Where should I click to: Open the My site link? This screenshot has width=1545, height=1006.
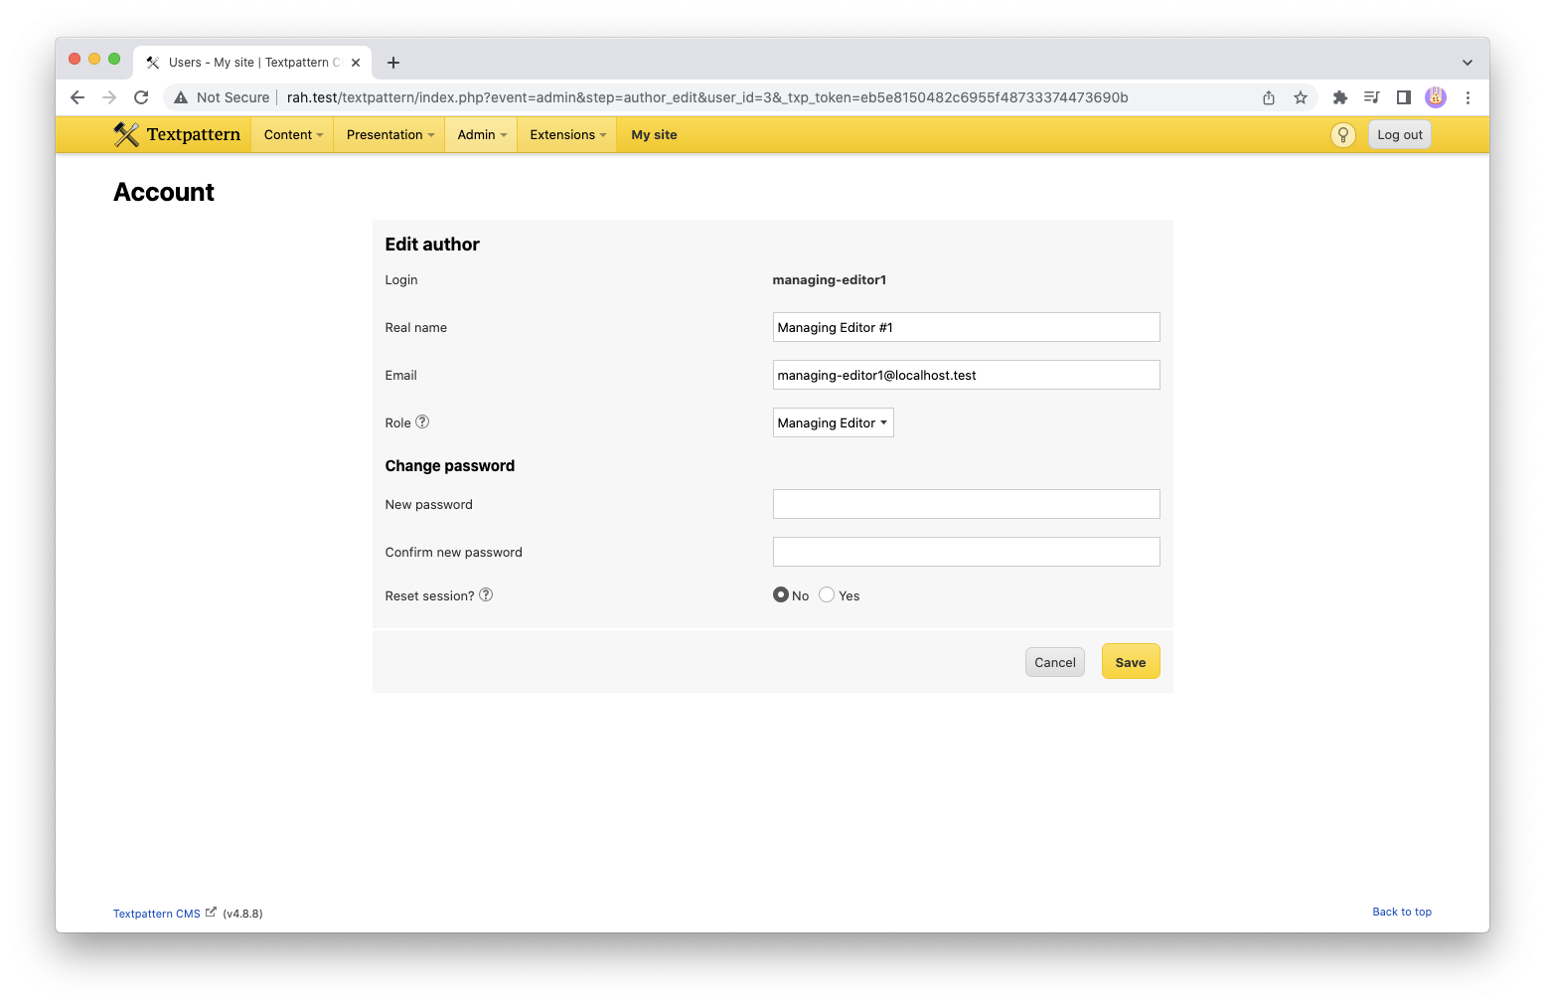[x=654, y=135]
